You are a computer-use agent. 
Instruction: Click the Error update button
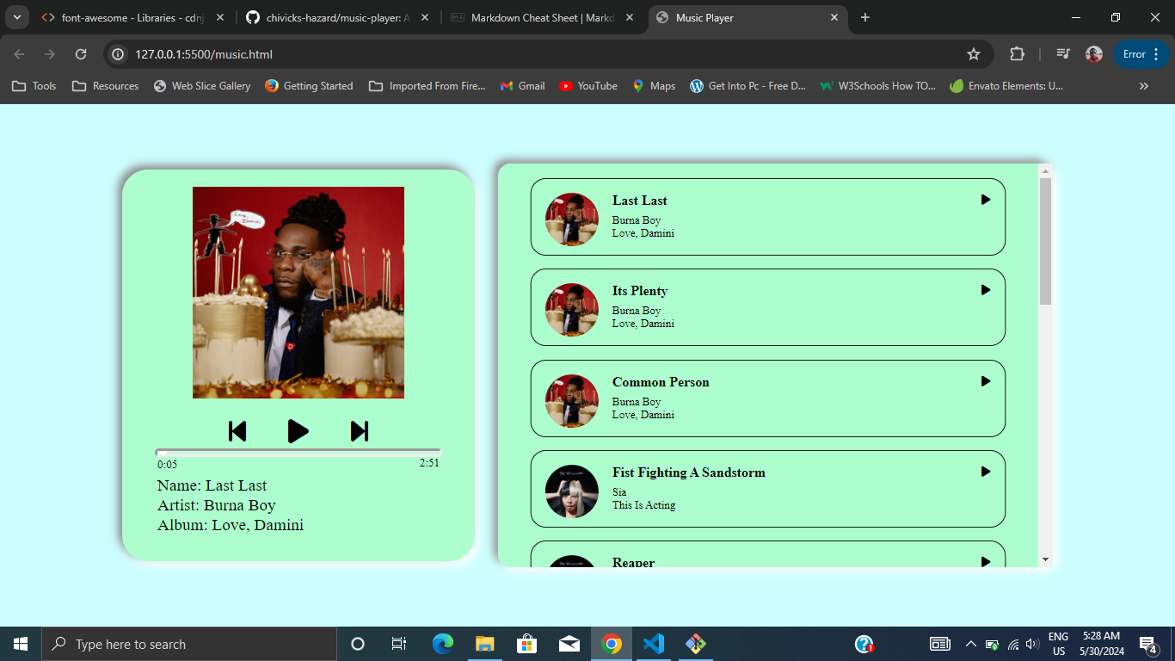click(1141, 54)
